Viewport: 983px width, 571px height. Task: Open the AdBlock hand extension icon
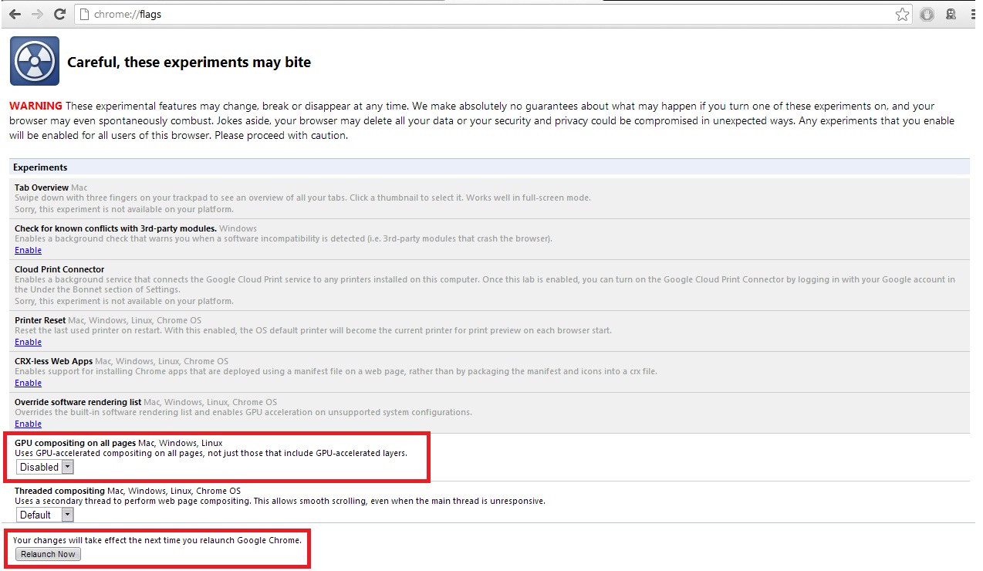(x=927, y=14)
